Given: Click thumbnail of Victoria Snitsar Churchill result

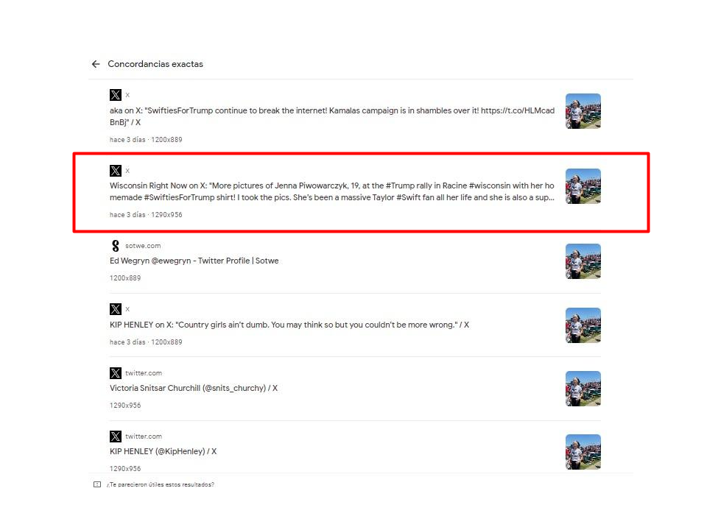Looking at the screenshot, I should (x=583, y=389).
